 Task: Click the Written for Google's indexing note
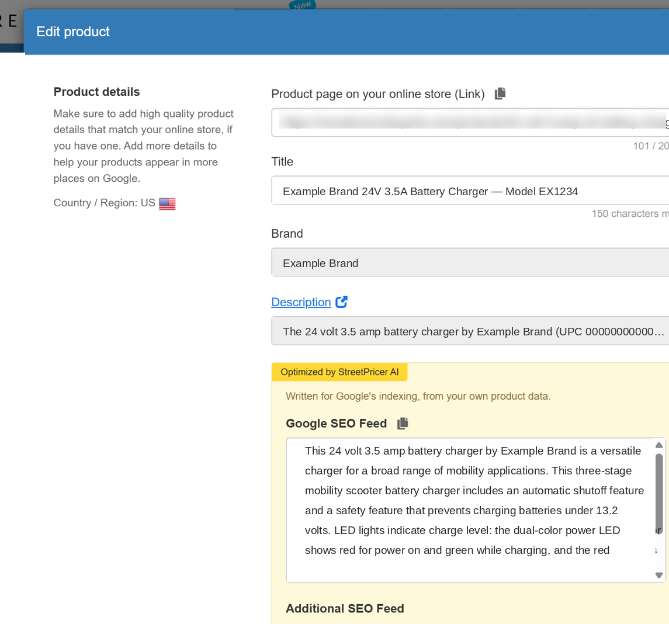click(x=418, y=396)
